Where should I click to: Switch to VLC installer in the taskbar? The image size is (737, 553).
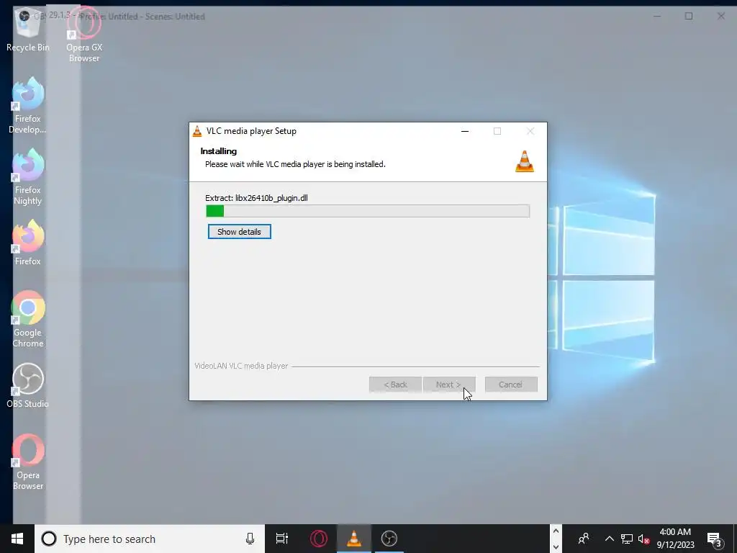(354, 539)
